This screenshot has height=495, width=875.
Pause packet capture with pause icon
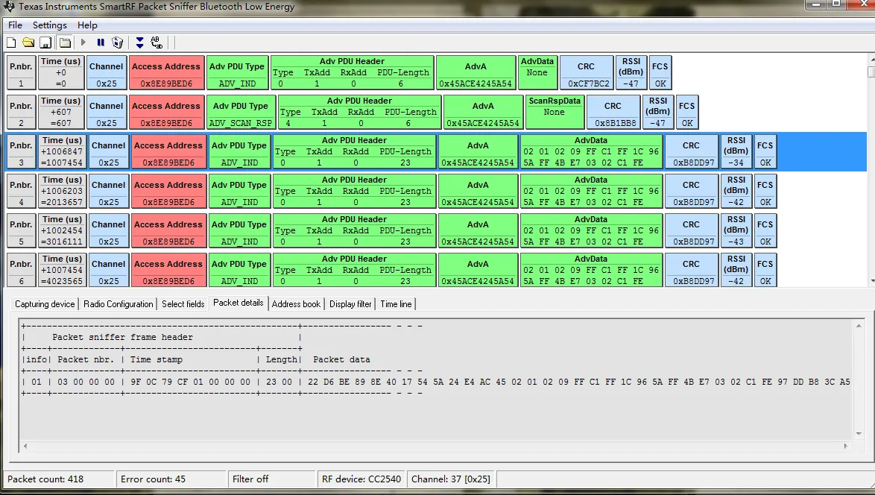point(101,42)
